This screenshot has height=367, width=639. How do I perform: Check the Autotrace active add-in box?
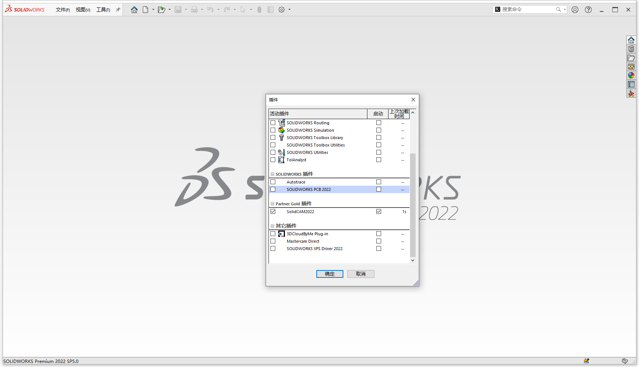click(273, 182)
